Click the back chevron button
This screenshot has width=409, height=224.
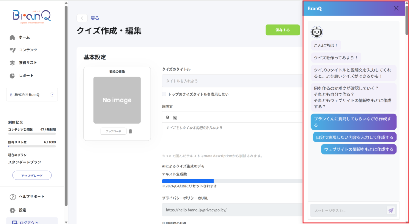point(82,18)
